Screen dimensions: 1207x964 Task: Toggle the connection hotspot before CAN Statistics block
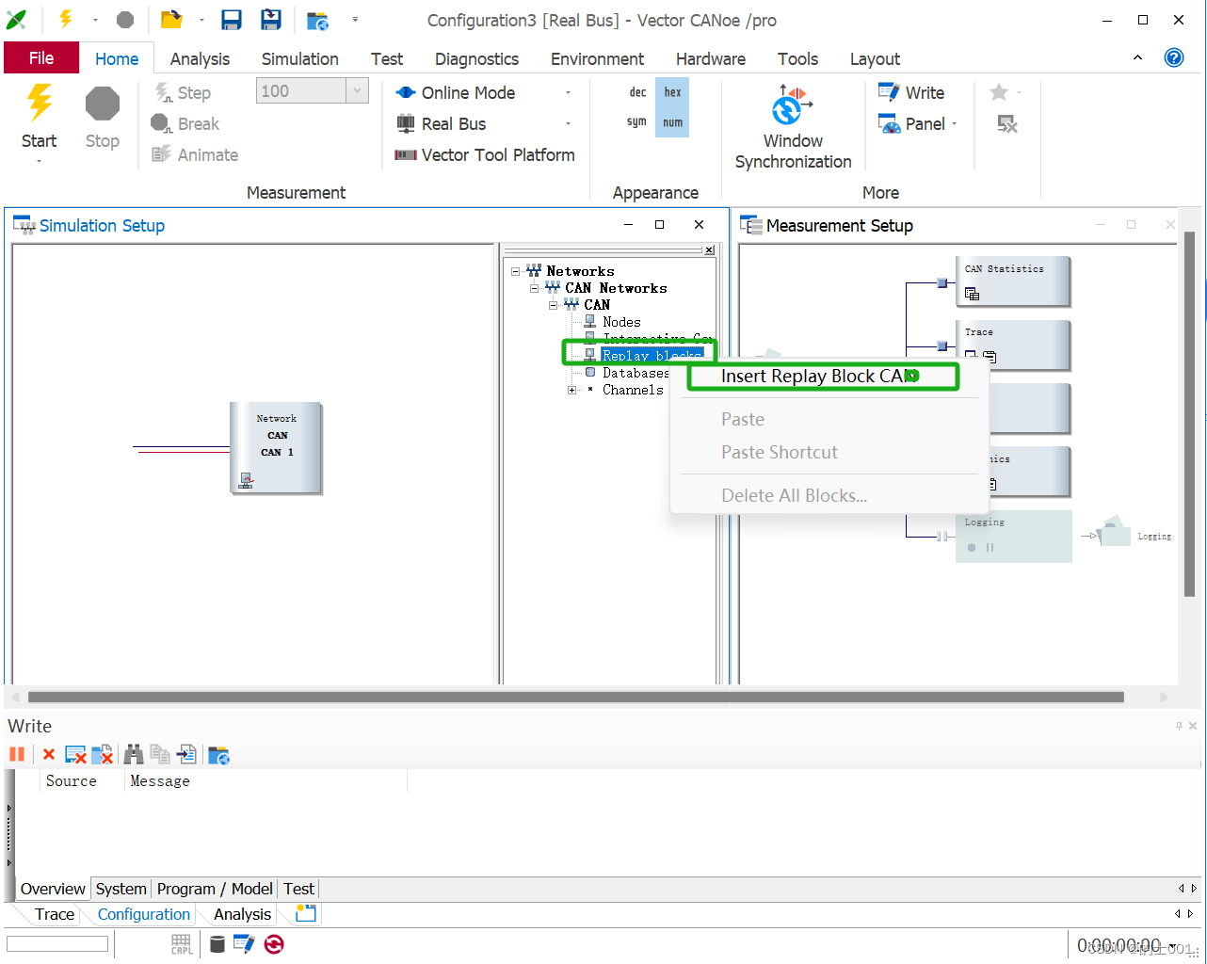click(x=942, y=282)
